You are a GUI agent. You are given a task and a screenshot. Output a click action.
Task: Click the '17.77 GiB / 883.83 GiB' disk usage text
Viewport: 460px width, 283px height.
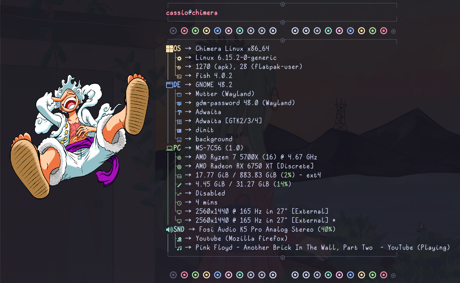pos(236,175)
